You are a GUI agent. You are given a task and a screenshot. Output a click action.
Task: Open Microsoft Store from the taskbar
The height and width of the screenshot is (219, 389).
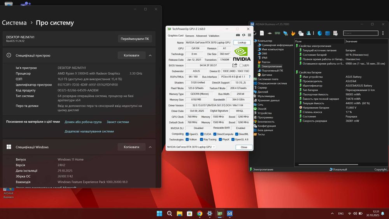[189, 213]
